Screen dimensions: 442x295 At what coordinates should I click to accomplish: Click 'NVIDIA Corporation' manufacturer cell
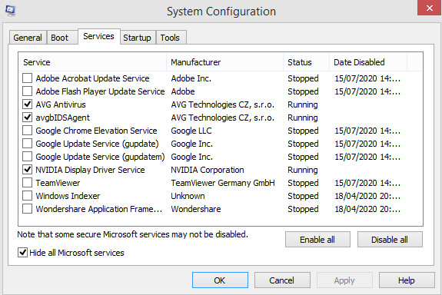[208, 170]
